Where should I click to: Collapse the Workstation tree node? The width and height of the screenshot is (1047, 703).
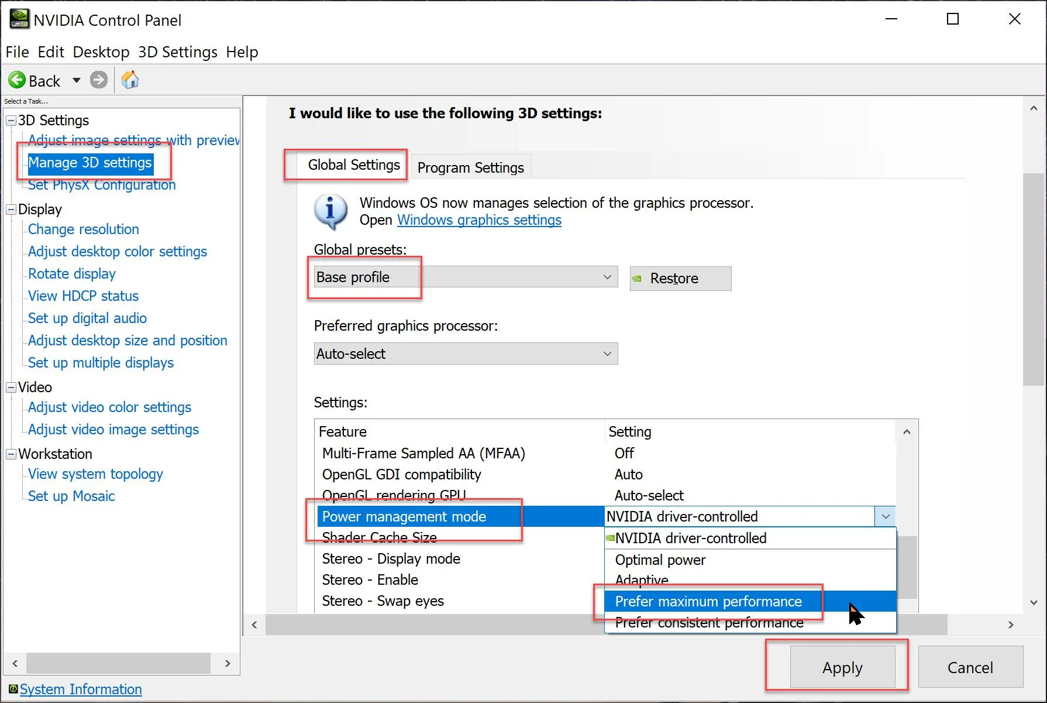click(x=11, y=454)
